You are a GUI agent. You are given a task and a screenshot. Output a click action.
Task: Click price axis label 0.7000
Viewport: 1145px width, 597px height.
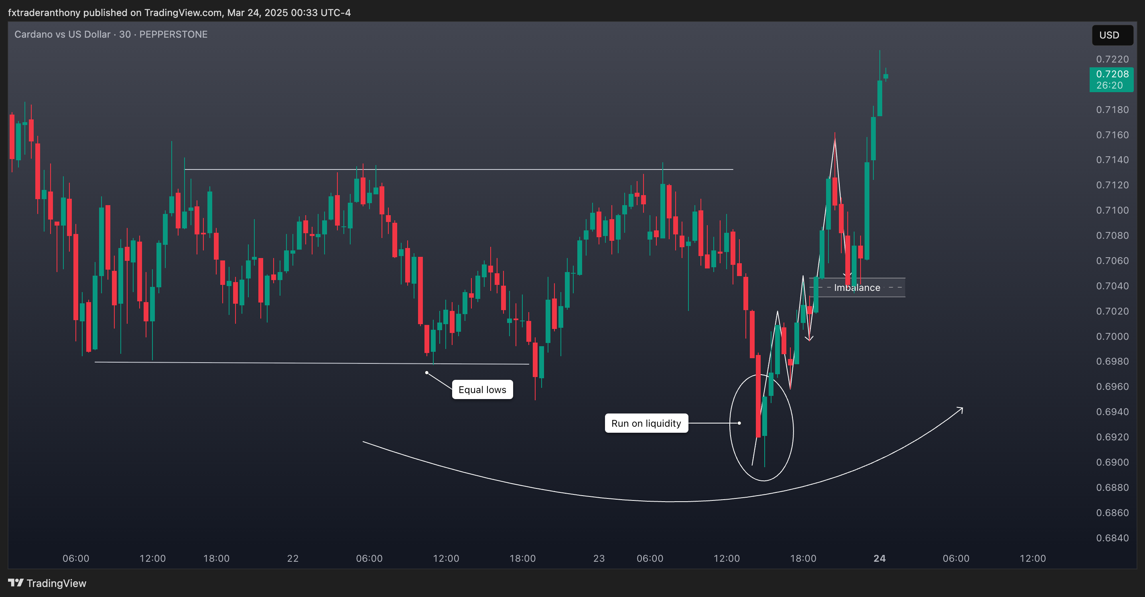click(1112, 337)
